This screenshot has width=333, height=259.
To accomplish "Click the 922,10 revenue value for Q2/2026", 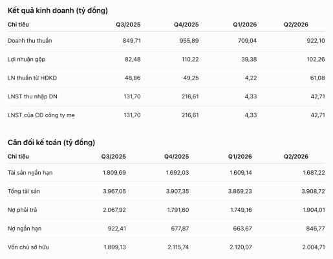I will [316, 41].
